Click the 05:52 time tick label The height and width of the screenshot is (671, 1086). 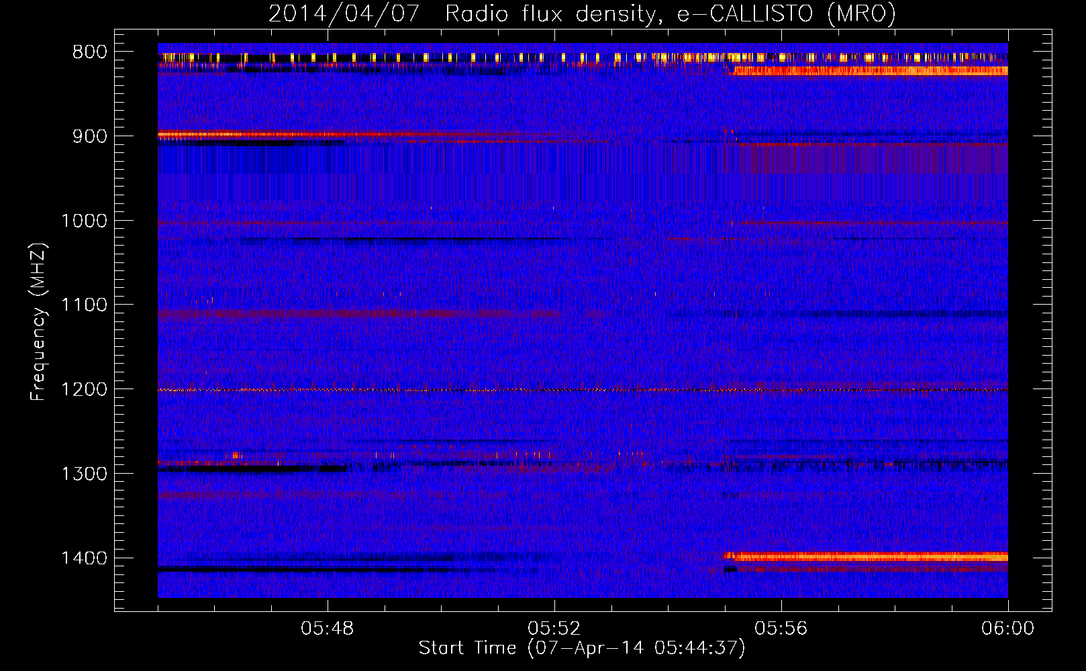(x=554, y=629)
